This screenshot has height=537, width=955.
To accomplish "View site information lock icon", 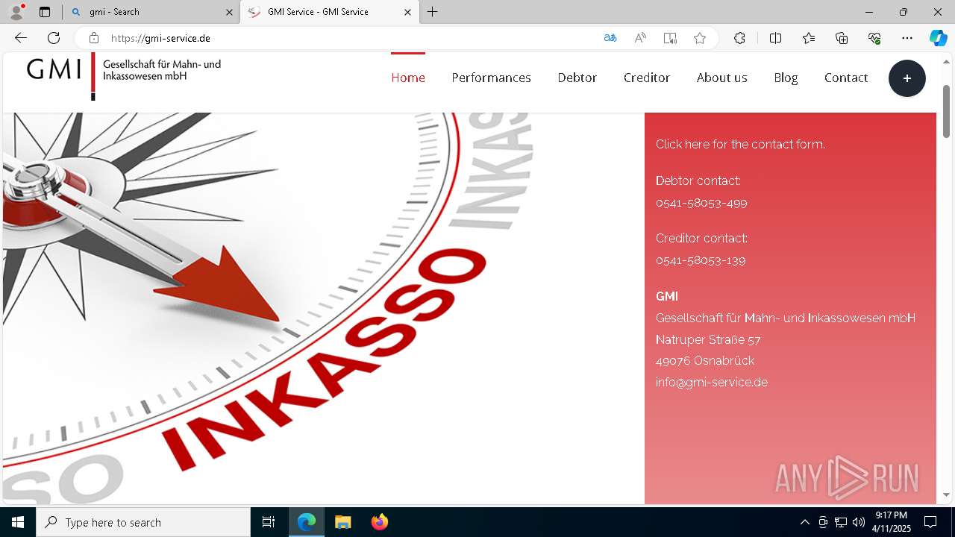I will 94,38.
